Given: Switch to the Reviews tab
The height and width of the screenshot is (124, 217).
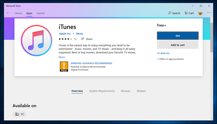Looking at the screenshot, I should click(x=126, y=91).
